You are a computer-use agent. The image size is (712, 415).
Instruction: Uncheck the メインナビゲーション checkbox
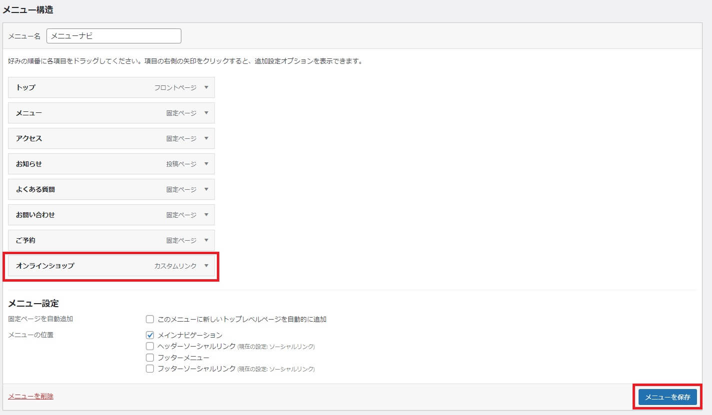tap(150, 335)
